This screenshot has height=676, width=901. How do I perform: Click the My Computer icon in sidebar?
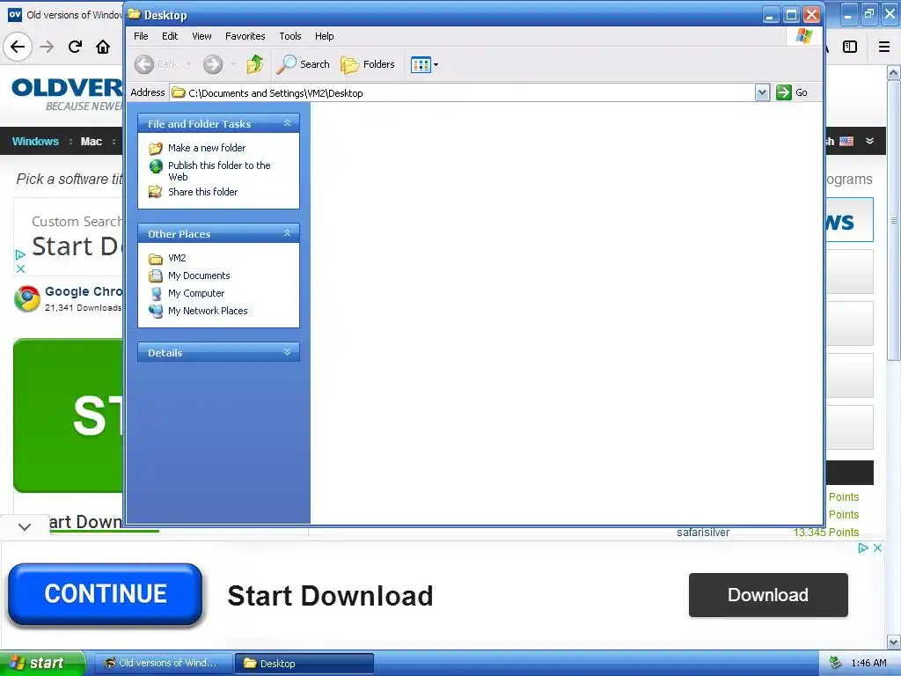click(156, 294)
